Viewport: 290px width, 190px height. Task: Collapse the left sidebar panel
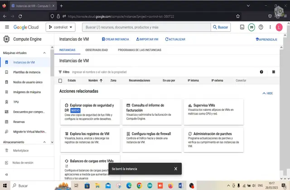tap(6, 175)
